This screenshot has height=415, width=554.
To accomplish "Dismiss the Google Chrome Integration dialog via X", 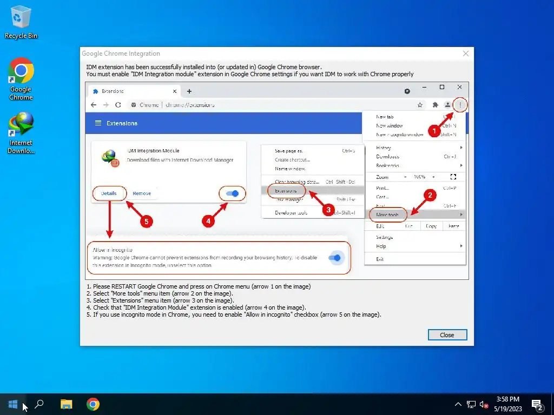I will 466,53.
